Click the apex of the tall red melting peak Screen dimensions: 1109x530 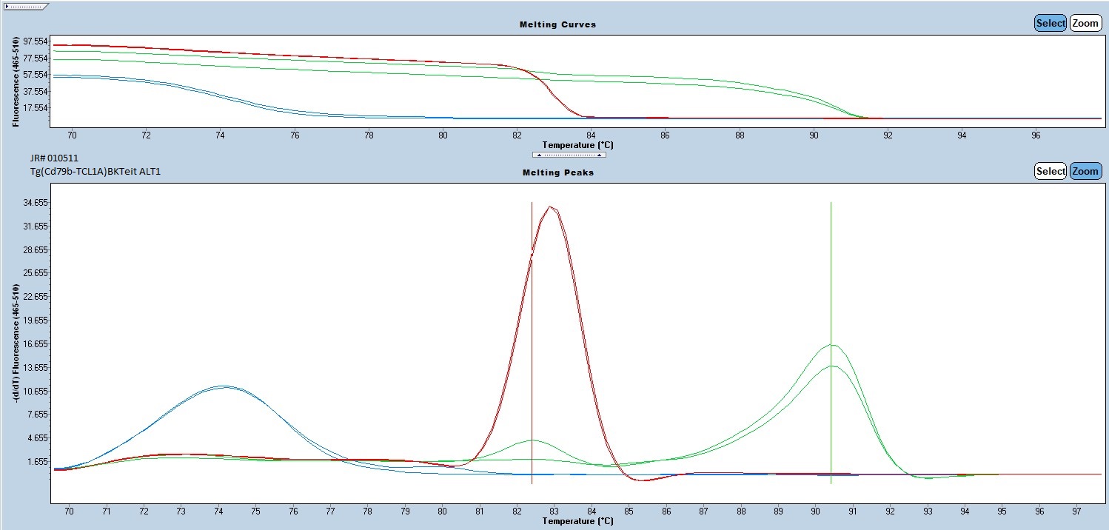pos(550,207)
